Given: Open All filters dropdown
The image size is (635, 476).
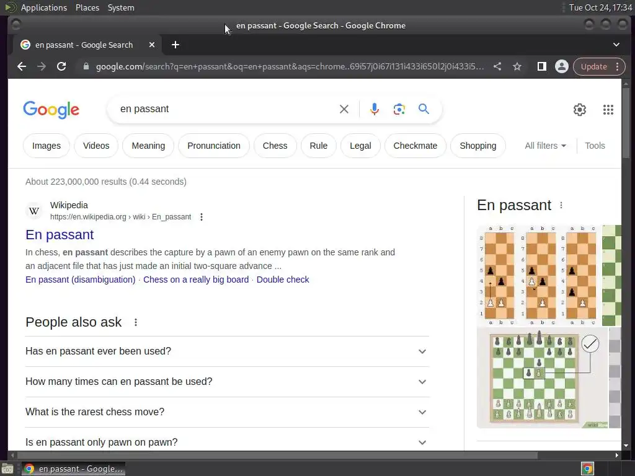Looking at the screenshot, I should (545, 146).
